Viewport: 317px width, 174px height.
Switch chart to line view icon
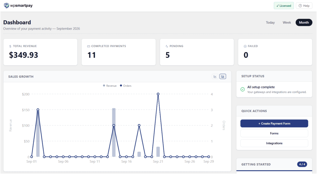click(215, 76)
